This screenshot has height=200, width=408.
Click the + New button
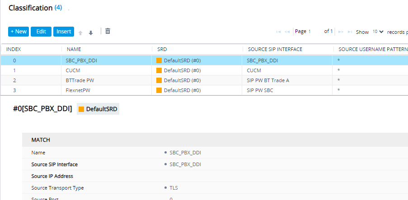coord(19,32)
